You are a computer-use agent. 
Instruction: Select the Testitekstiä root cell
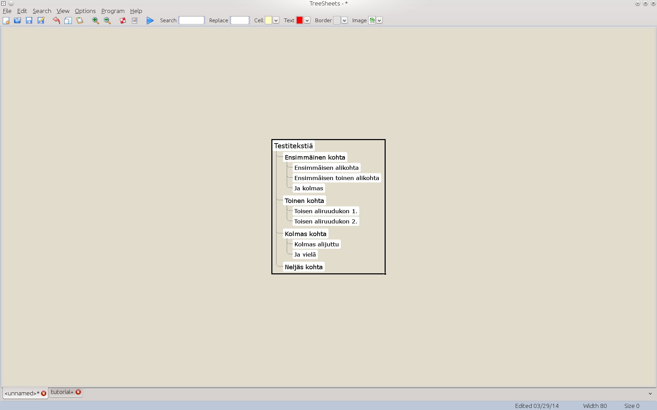tap(293, 146)
